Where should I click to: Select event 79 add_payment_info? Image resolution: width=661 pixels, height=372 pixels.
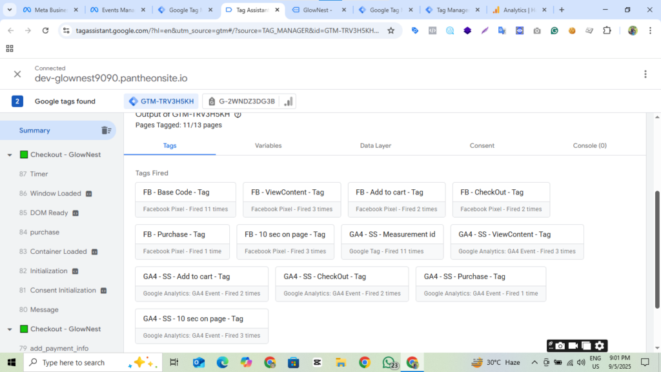(x=54, y=348)
